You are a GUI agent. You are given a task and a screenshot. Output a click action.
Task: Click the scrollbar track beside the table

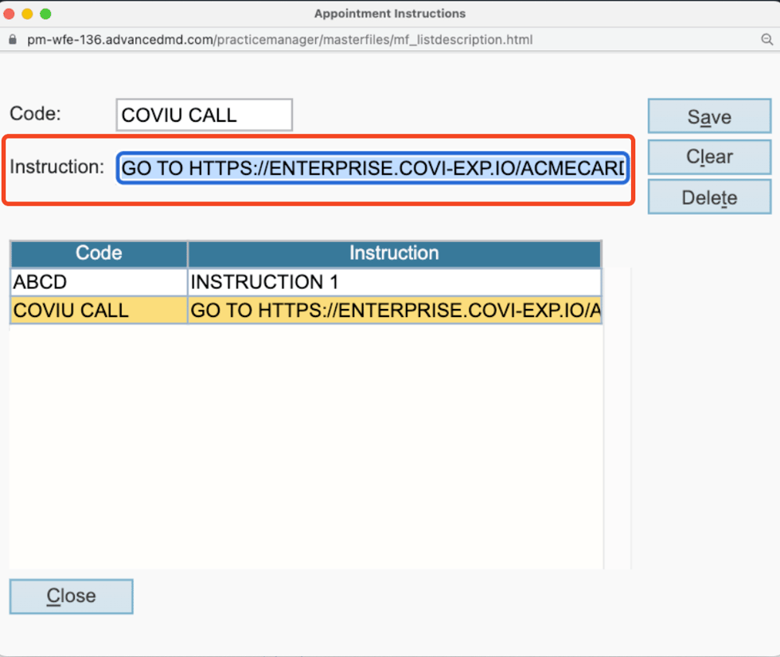pyautogui.click(x=616, y=398)
